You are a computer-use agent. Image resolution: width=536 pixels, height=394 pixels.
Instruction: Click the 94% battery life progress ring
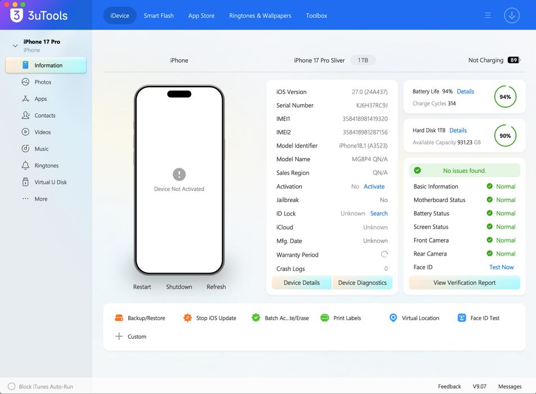click(505, 97)
